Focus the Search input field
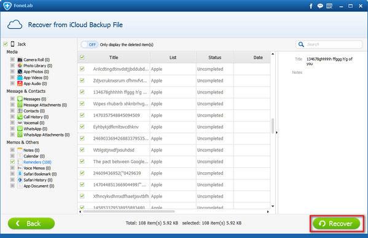The image size is (368, 238). point(329,44)
